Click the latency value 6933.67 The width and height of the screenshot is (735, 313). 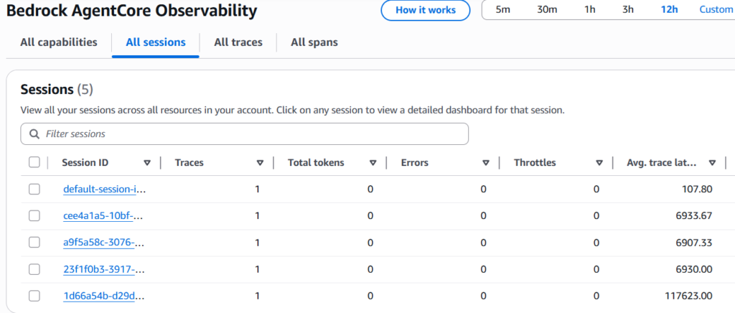[693, 216]
